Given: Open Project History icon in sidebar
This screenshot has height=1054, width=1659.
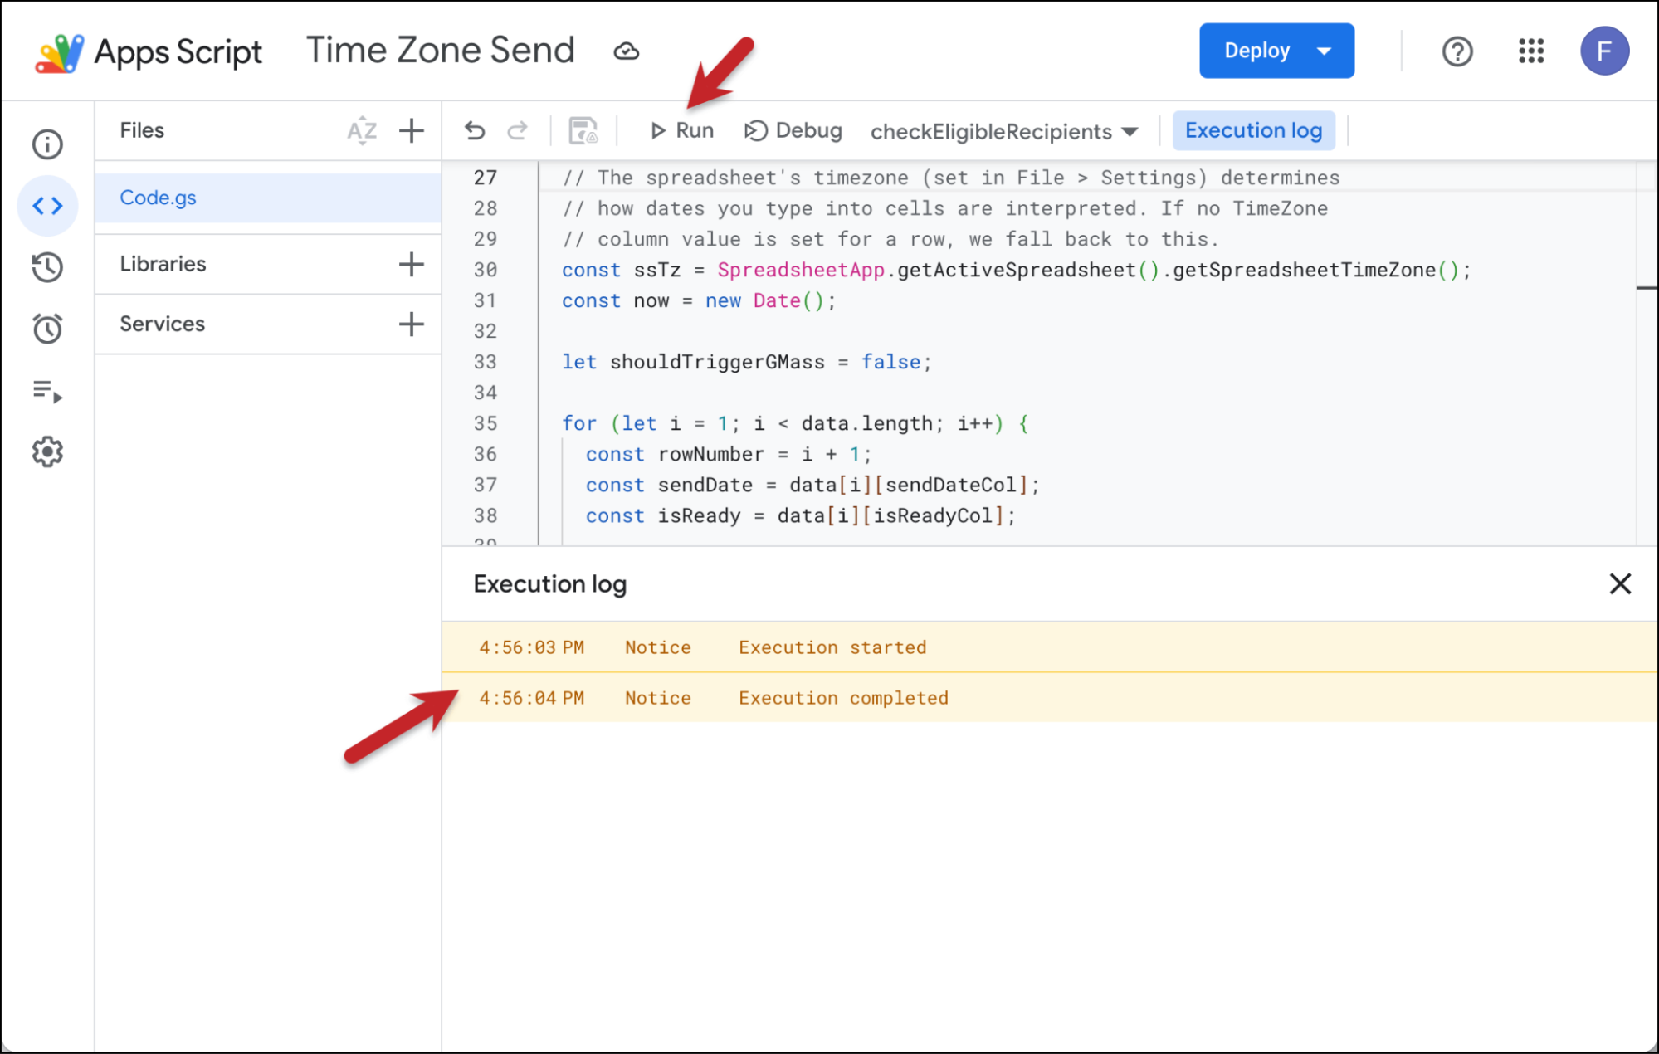Looking at the screenshot, I should coord(47,267).
